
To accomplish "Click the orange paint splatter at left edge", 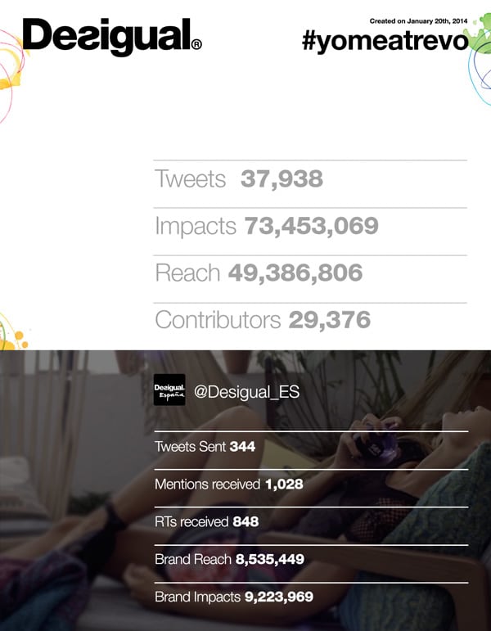I will (x=13, y=336).
